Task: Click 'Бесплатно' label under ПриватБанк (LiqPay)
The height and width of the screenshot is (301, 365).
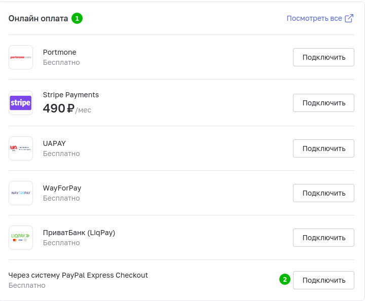Action: coord(61,243)
